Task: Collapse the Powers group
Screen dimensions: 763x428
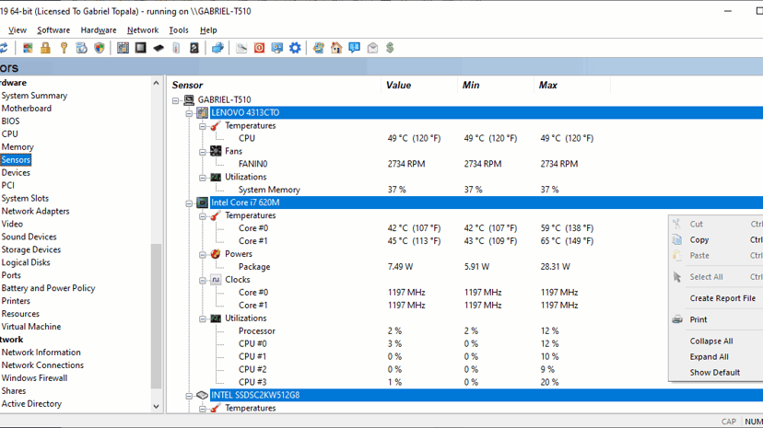Action: point(203,255)
